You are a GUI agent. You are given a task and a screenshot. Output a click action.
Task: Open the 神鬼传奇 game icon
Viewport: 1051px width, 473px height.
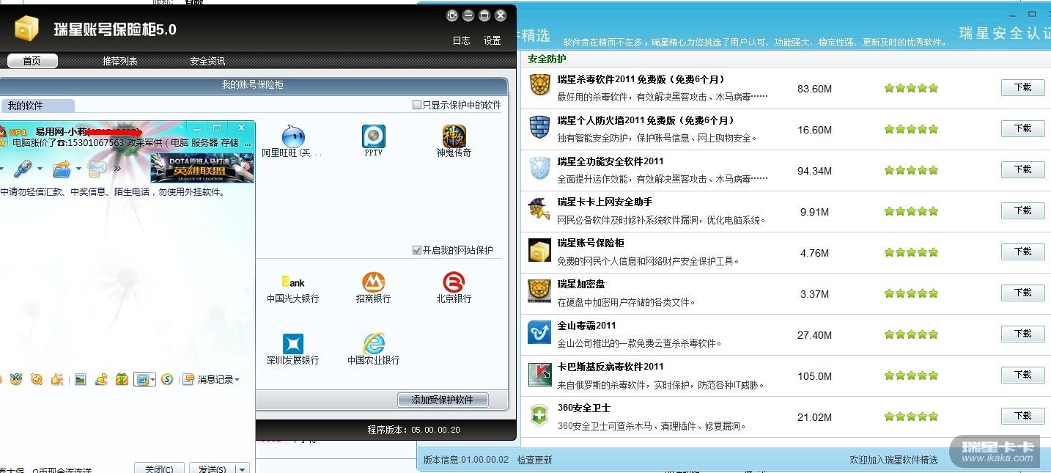[454, 136]
